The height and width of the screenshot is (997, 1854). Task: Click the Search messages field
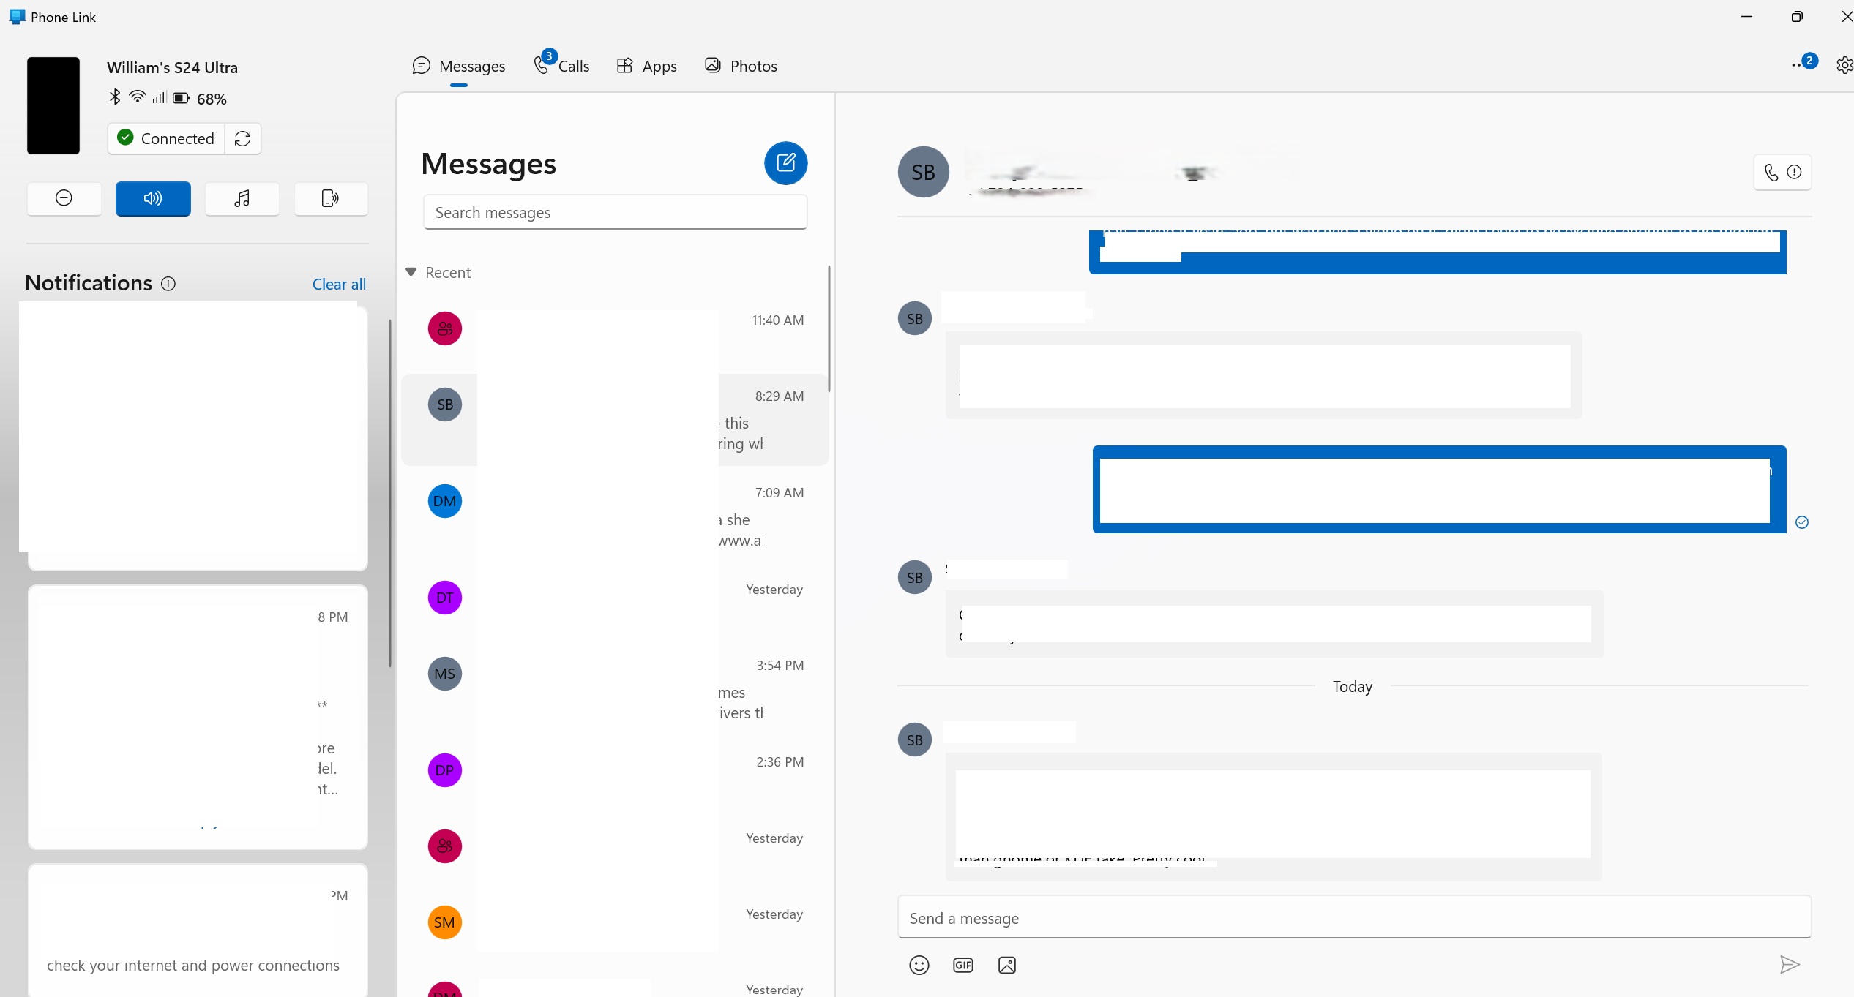pos(615,212)
